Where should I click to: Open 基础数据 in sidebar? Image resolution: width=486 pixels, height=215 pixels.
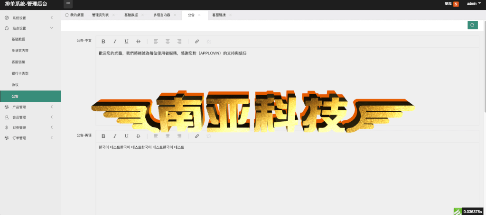tap(30, 39)
